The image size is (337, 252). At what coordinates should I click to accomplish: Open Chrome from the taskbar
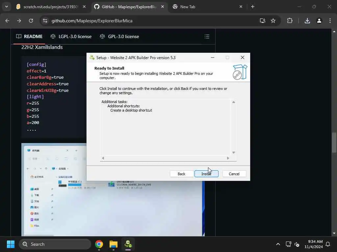[99, 244]
